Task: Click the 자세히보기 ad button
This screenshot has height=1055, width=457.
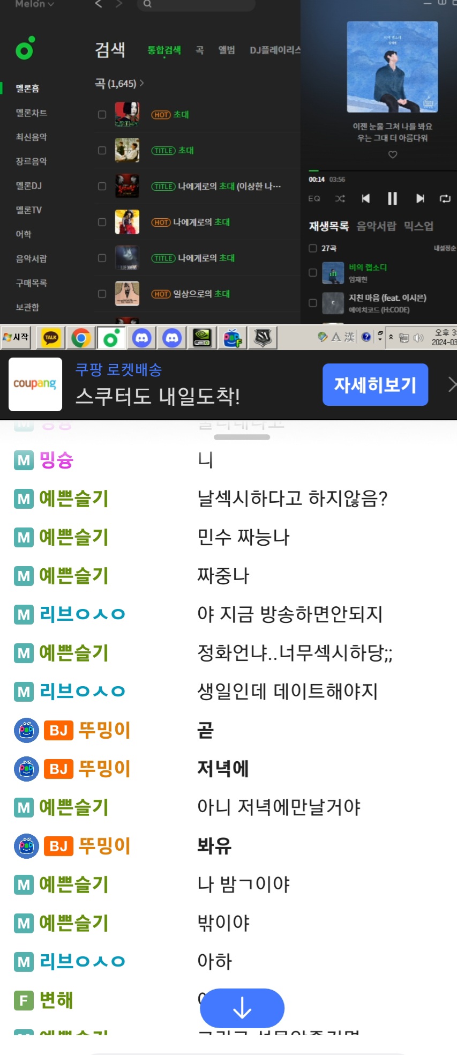Action: coord(375,384)
